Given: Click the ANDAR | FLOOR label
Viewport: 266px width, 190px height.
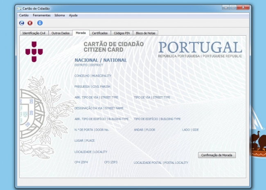Looking at the screenshot, I should pyautogui.click(x=144, y=130).
